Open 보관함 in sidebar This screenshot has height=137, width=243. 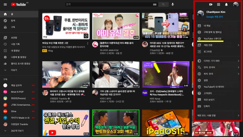coord(19,38)
